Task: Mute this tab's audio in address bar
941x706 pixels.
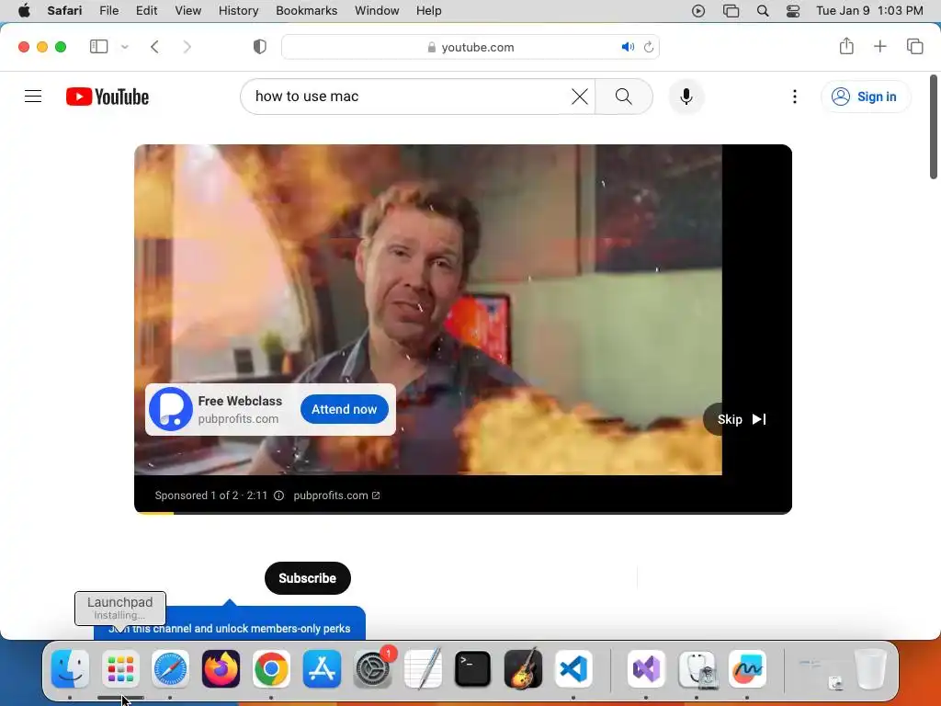Action: [628, 47]
